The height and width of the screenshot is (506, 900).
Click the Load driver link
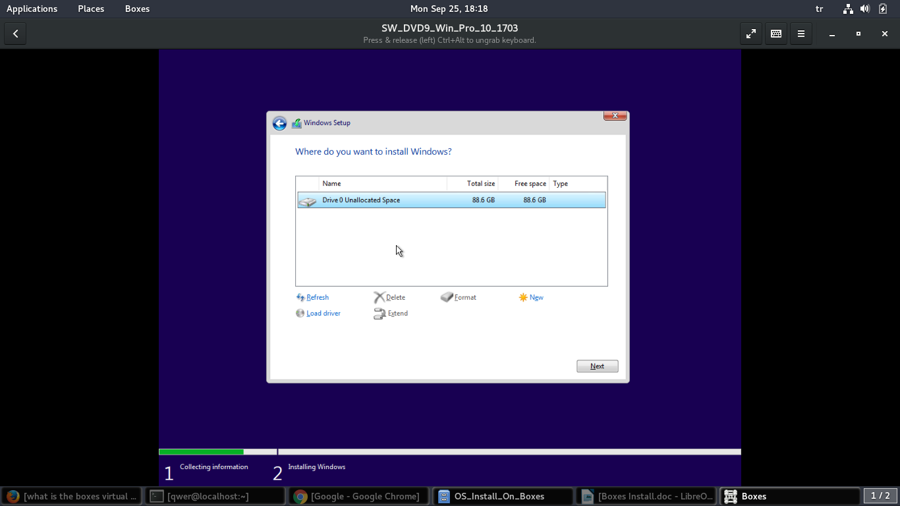pyautogui.click(x=323, y=314)
